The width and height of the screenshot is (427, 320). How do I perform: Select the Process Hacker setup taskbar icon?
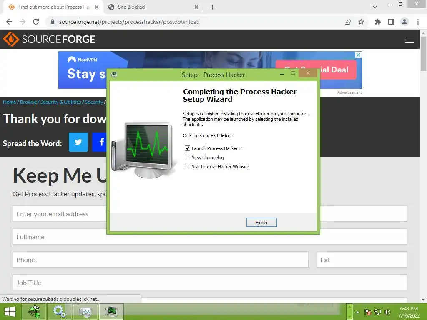point(111,312)
